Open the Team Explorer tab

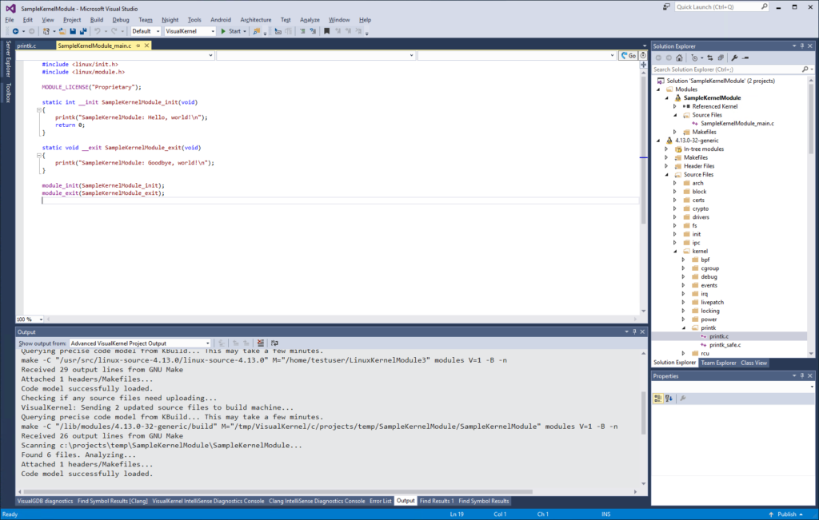coord(718,363)
